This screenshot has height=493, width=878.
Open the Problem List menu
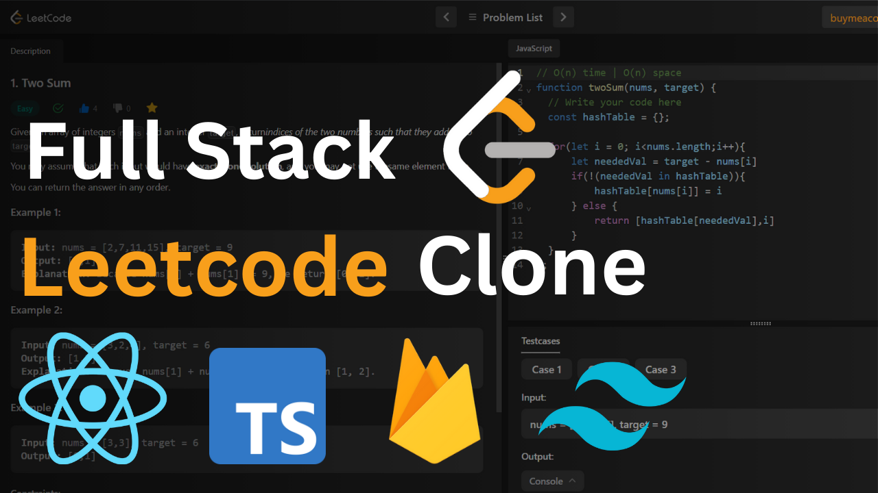click(x=506, y=17)
